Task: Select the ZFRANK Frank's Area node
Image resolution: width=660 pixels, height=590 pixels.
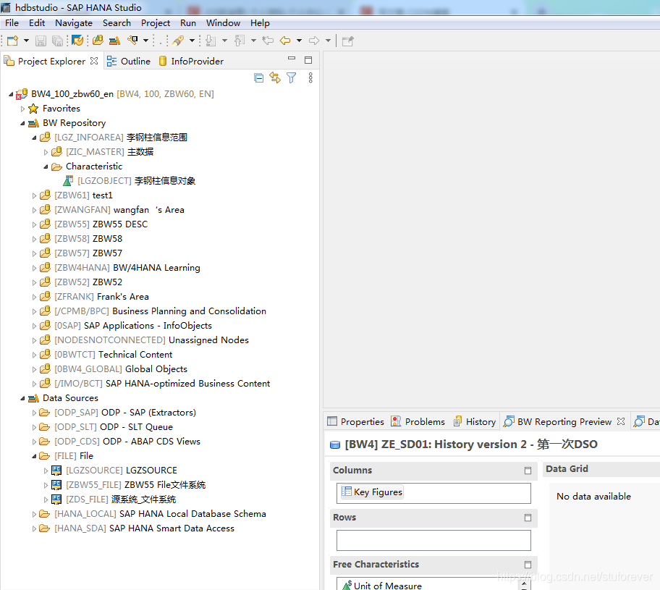Action: (94, 297)
